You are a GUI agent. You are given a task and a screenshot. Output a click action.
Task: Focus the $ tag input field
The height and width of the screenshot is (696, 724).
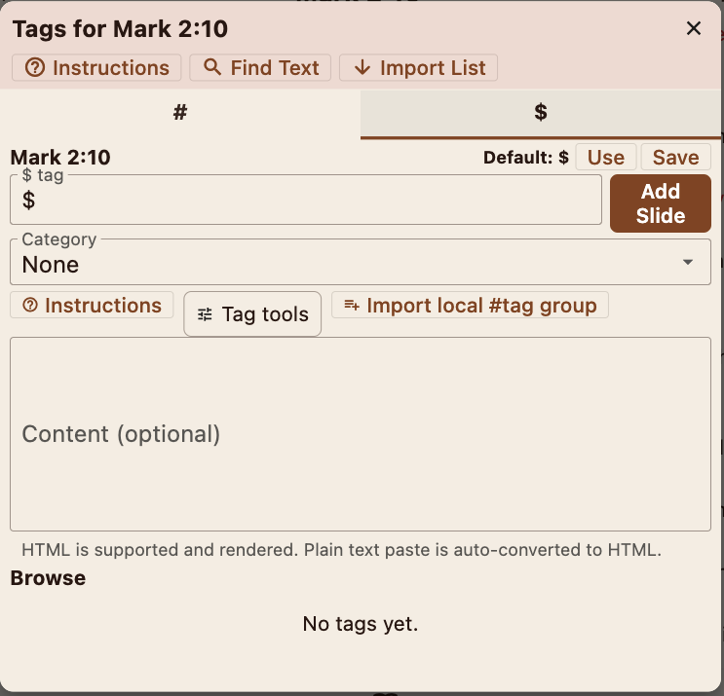[x=306, y=201]
